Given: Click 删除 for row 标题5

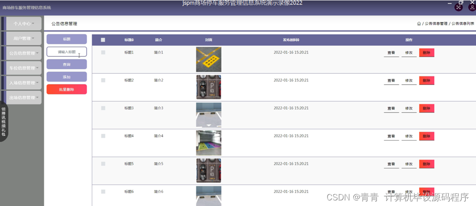Looking at the screenshot, I should 426,164.
